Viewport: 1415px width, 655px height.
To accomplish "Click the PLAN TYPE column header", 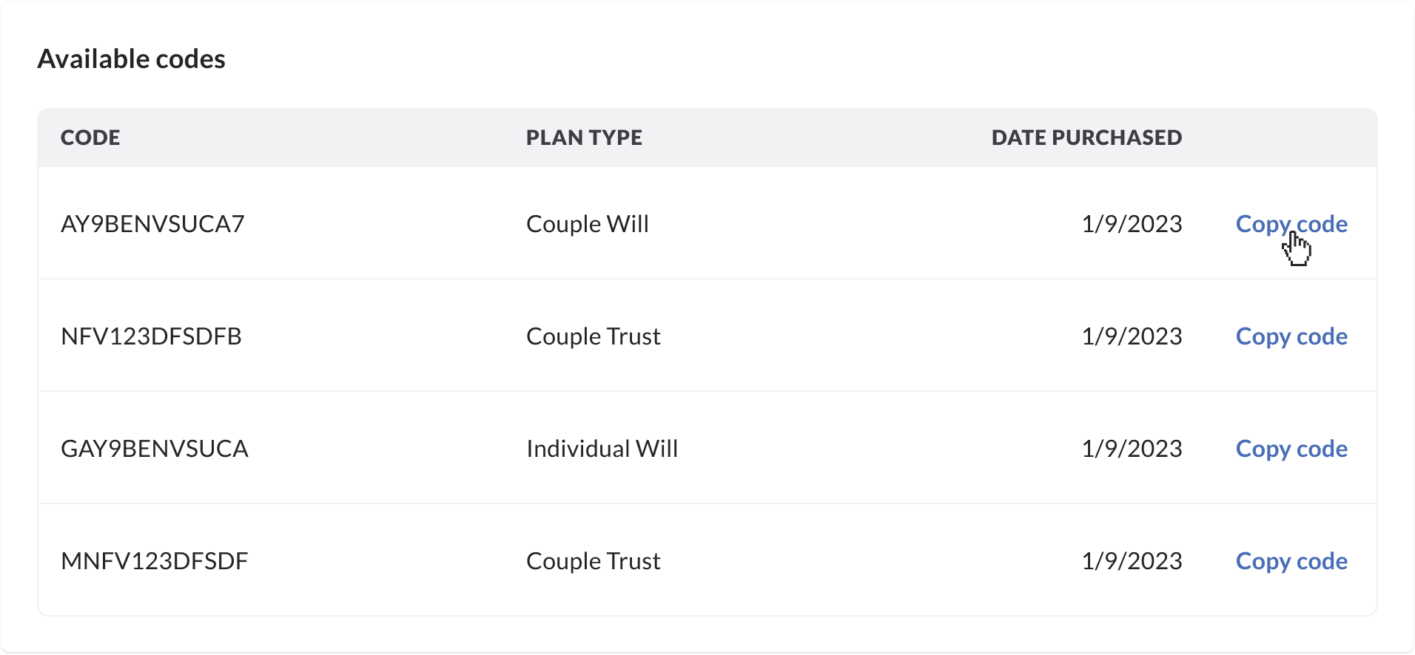I will [584, 138].
